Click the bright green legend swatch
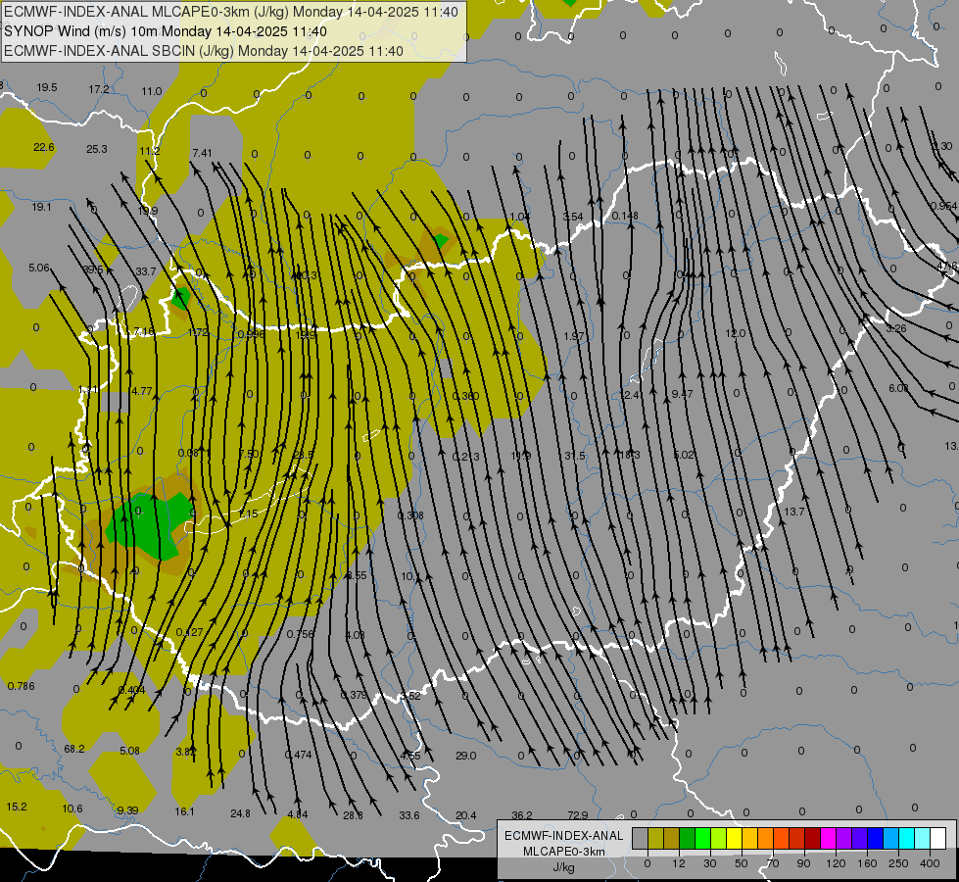The height and width of the screenshot is (882, 959). [x=702, y=838]
